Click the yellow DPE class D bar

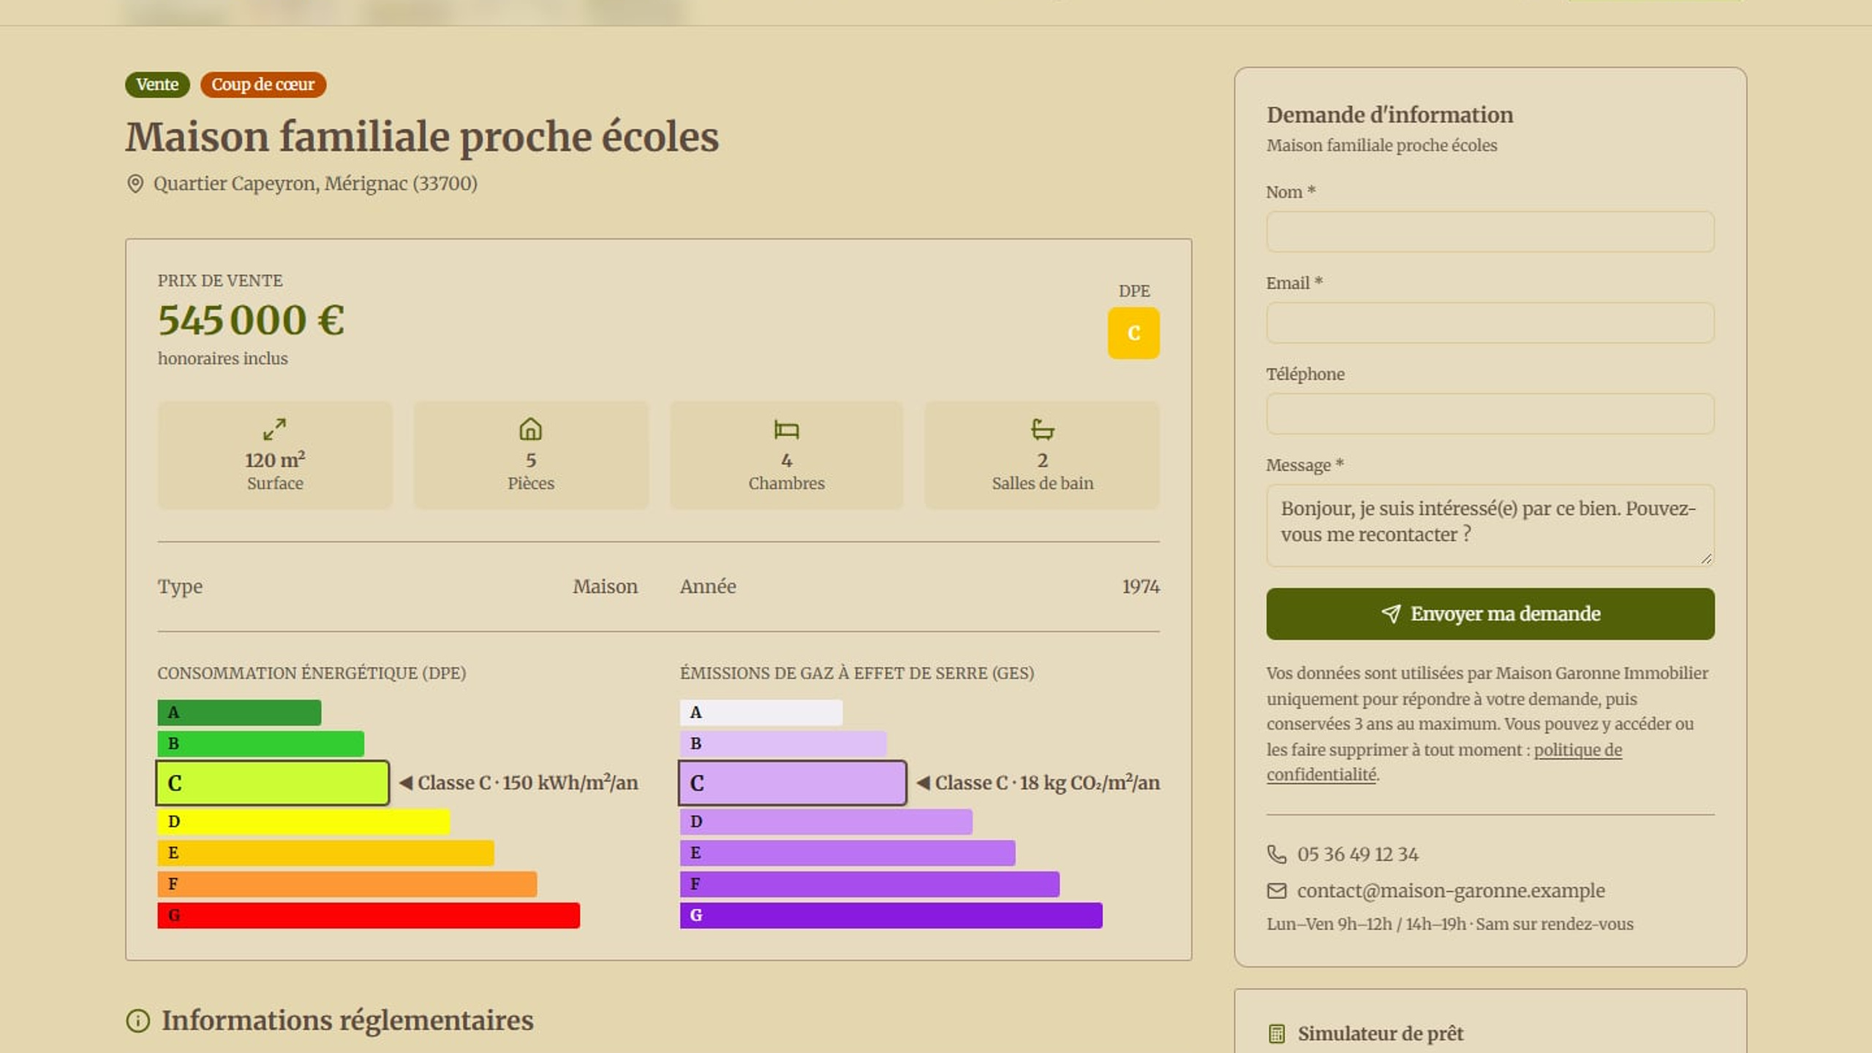coord(303,822)
